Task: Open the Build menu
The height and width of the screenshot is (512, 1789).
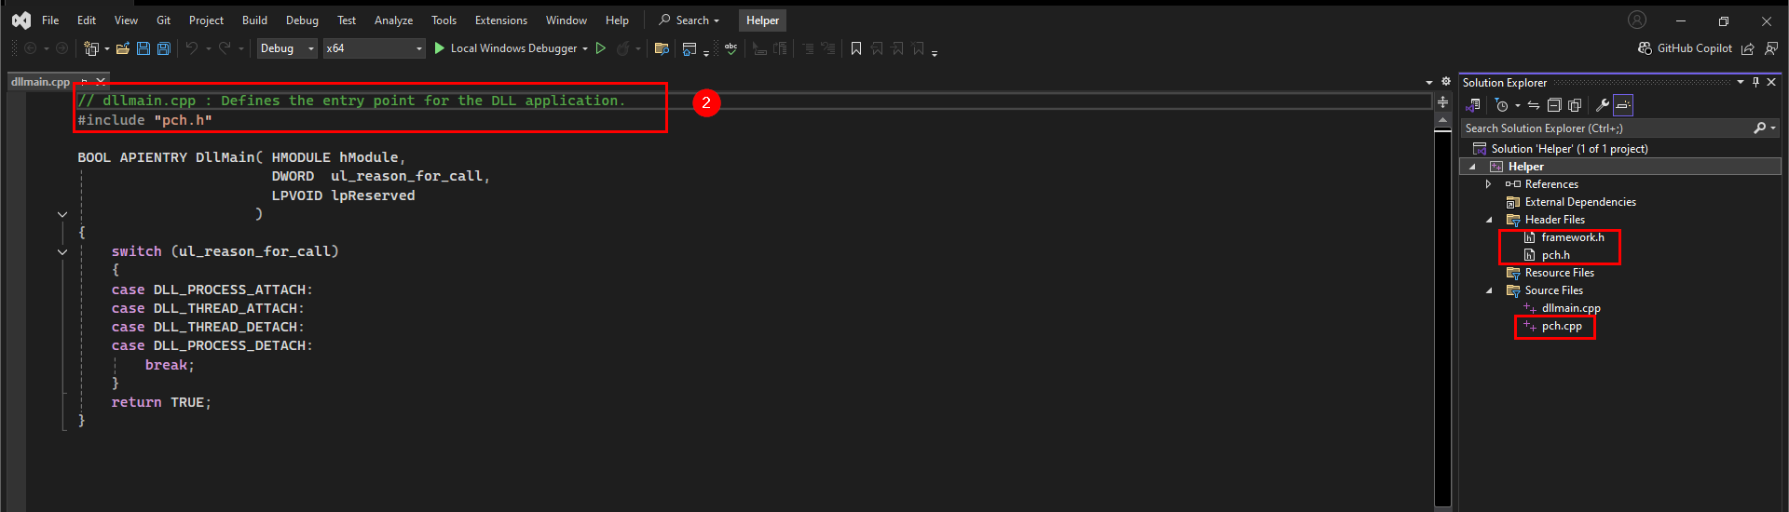Action: pos(254,20)
